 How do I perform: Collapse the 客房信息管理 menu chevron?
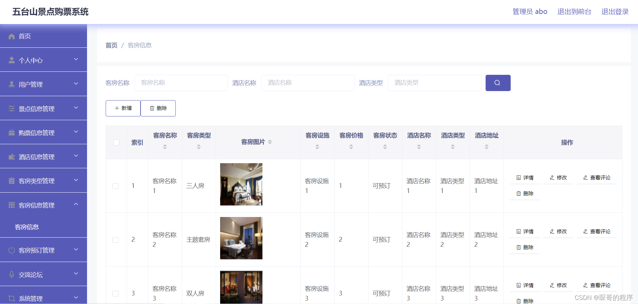click(x=76, y=204)
